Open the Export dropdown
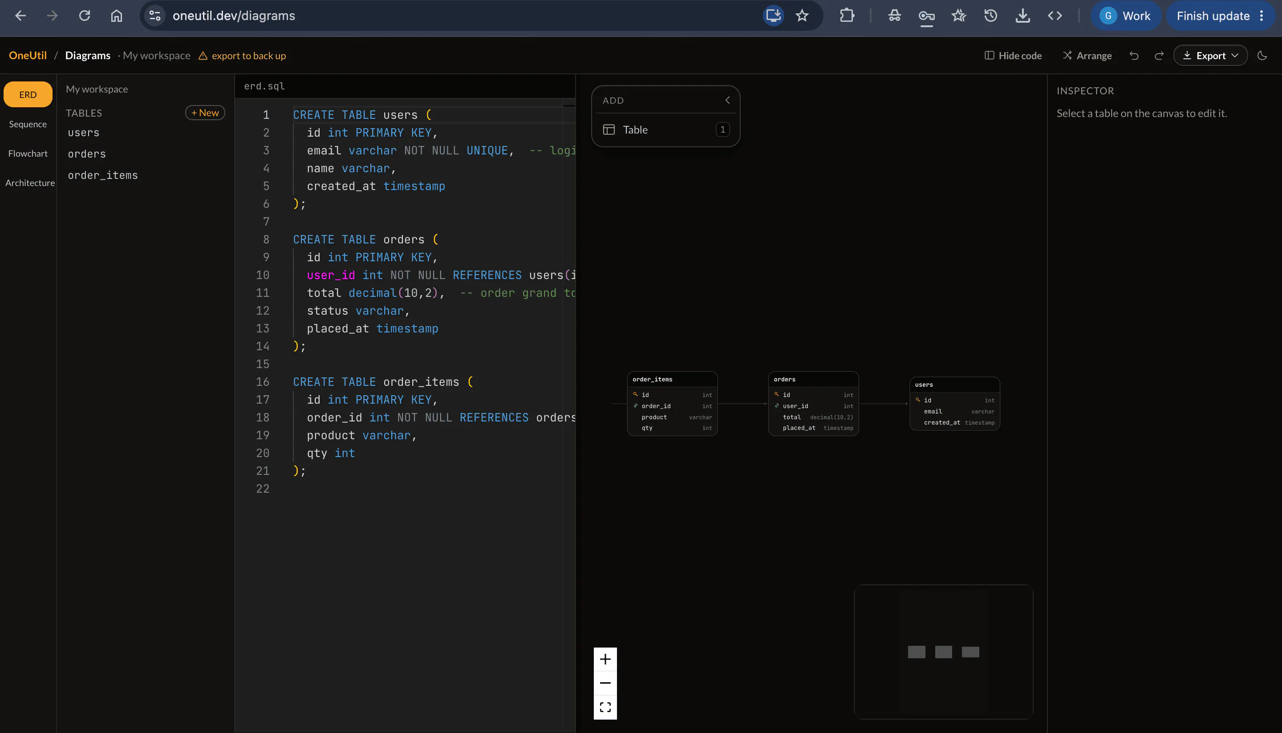The width and height of the screenshot is (1282, 733). (x=1210, y=55)
